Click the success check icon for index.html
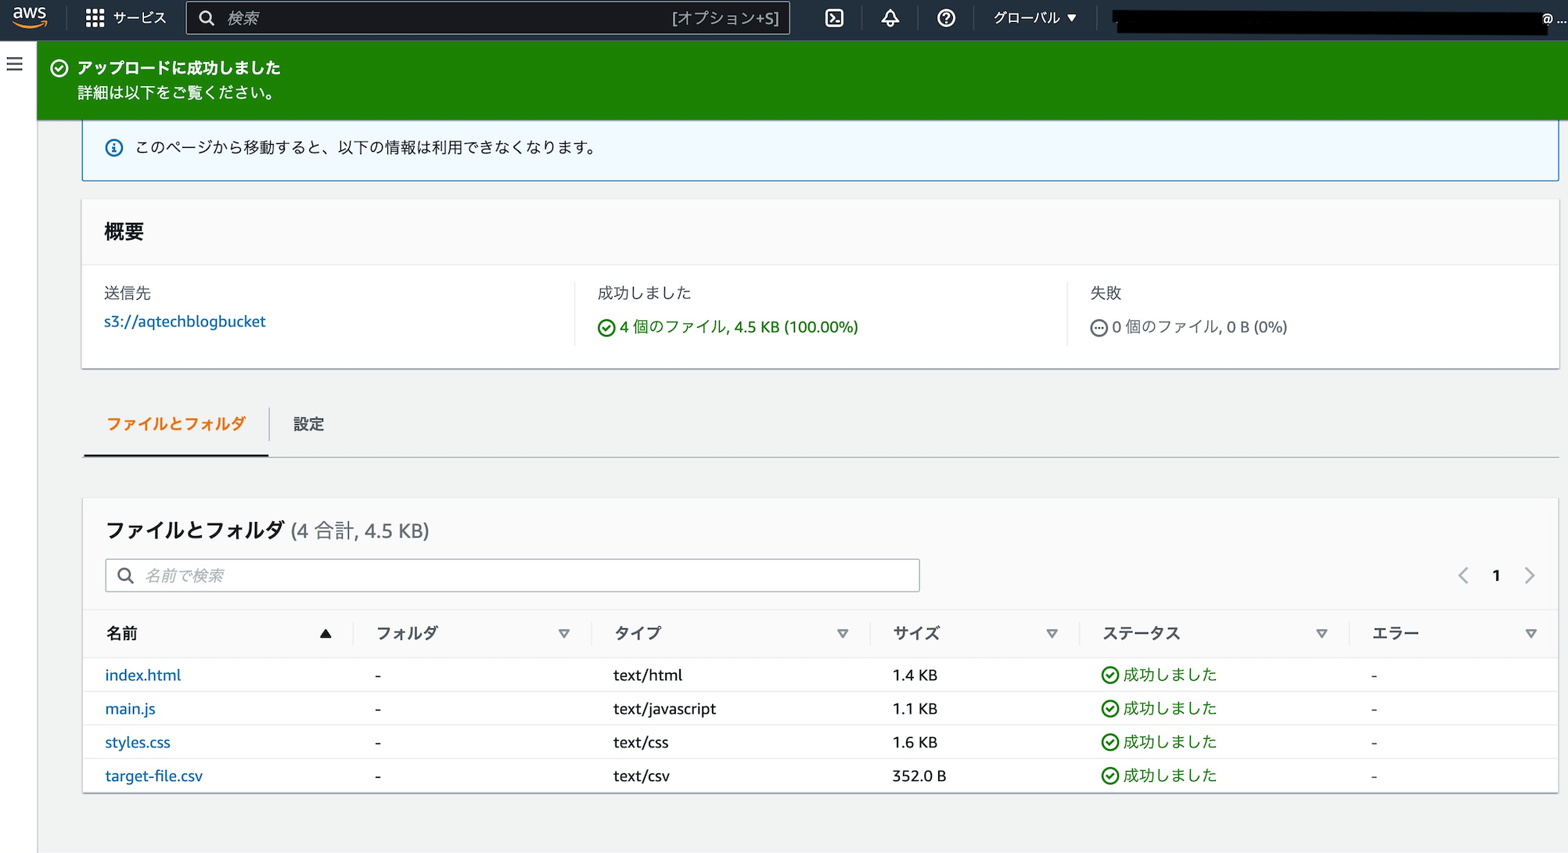Viewport: 1568px width, 853px height. click(1109, 675)
